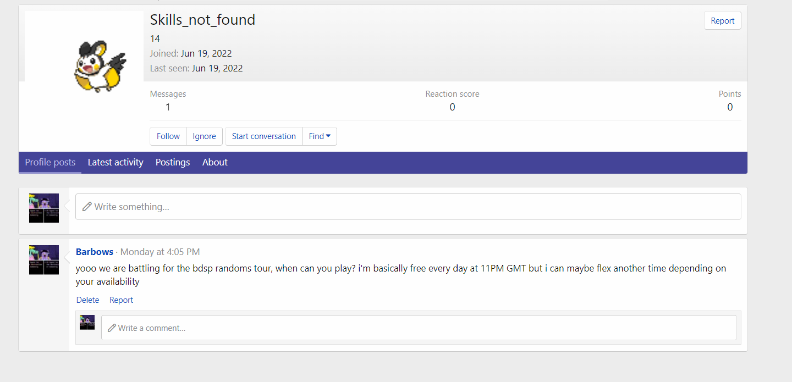Select the About tab
This screenshot has width=792, height=382.
(215, 162)
